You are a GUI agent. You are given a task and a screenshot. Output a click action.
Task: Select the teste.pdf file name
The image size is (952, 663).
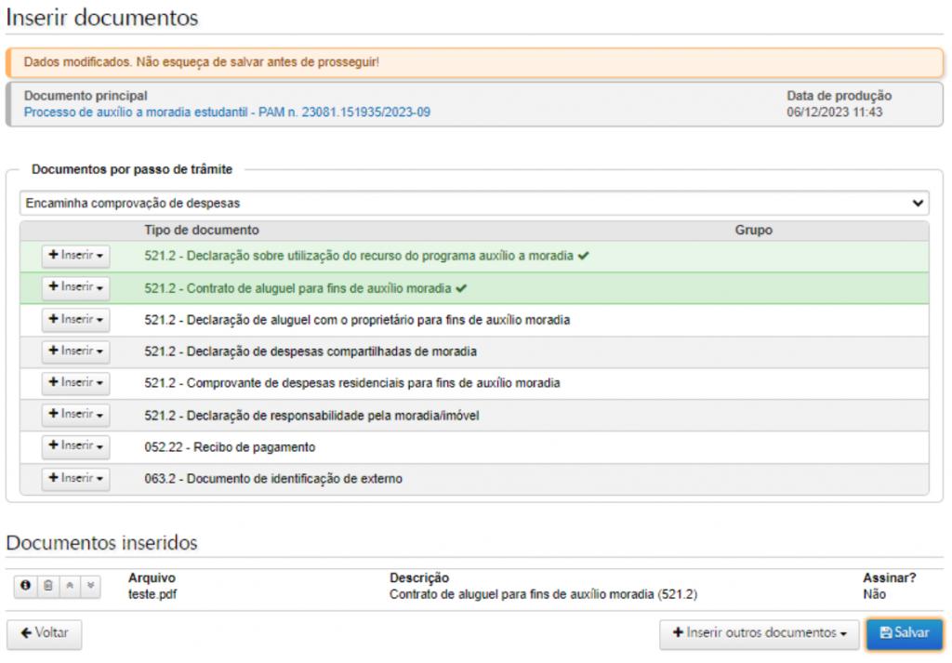click(x=152, y=594)
